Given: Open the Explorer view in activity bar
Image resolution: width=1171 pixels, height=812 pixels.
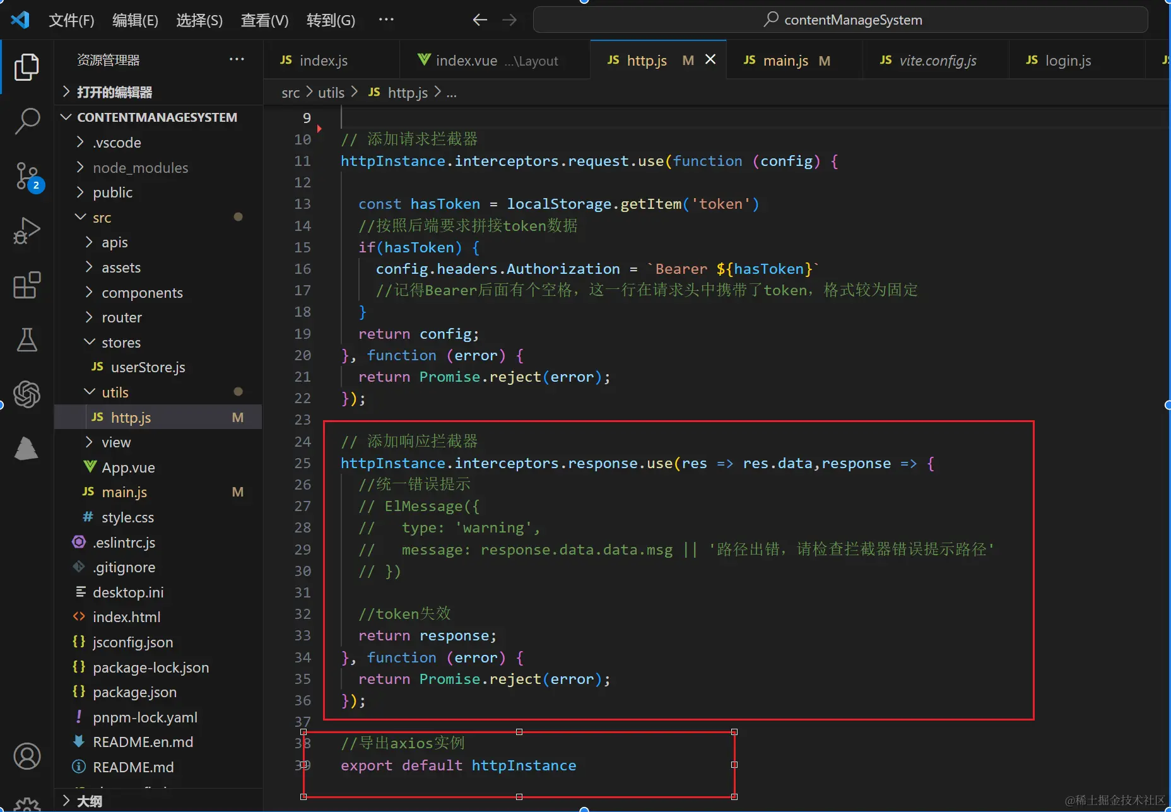Looking at the screenshot, I should [26, 67].
